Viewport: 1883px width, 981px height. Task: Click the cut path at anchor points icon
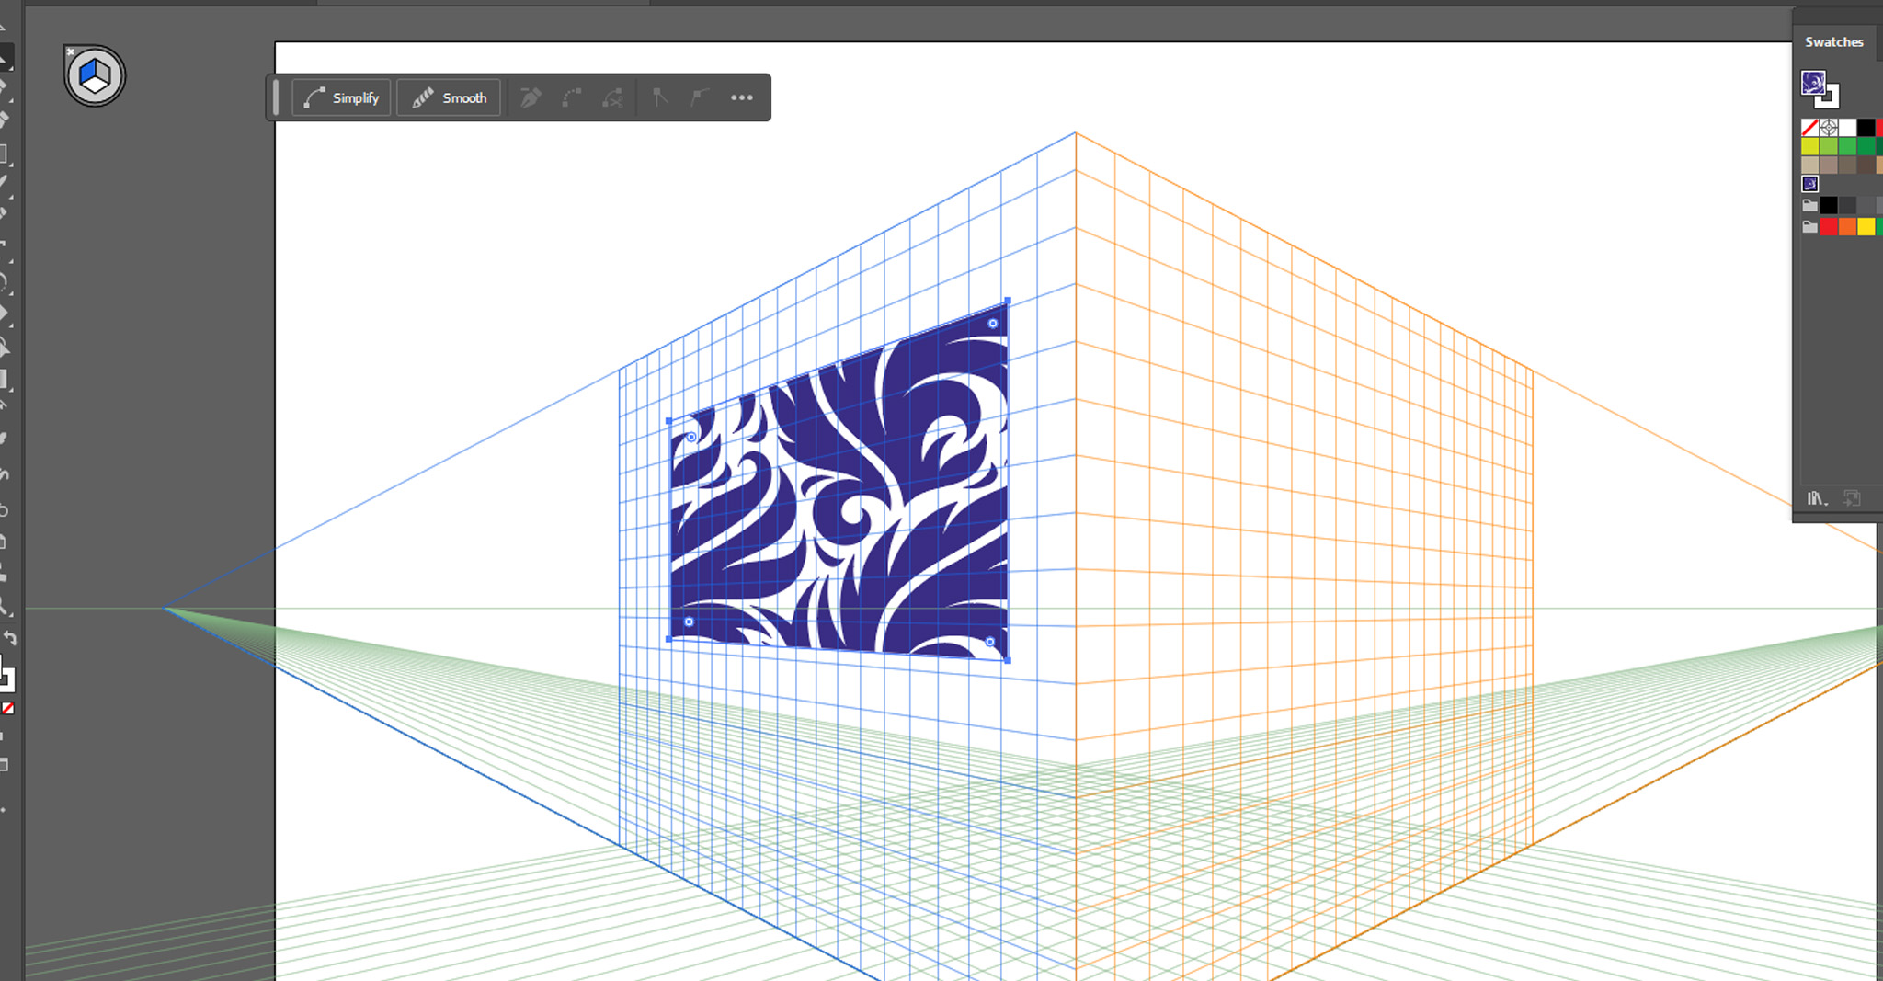613,97
